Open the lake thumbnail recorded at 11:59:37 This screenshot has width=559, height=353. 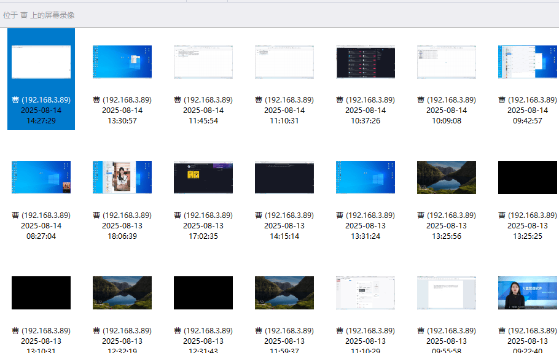tap(284, 293)
